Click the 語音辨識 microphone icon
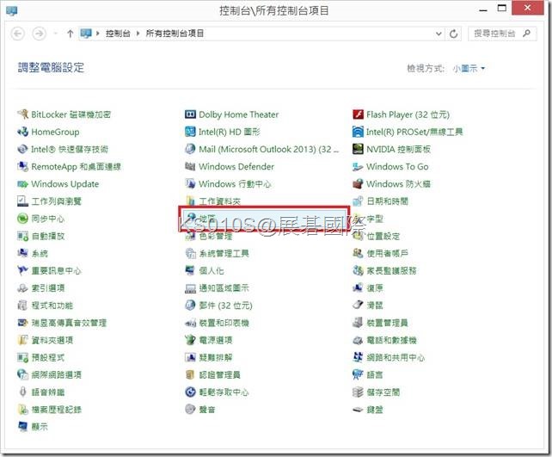Image resolution: width=552 pixels, height=457 pixels. (x=22, y=392)
